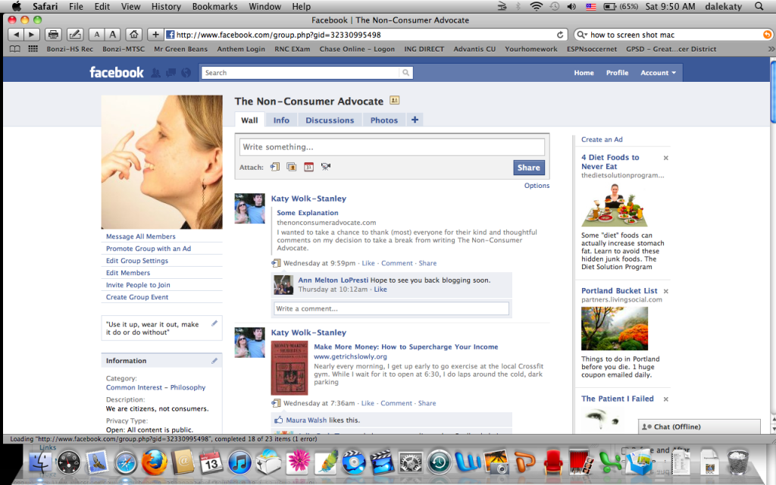Click the Write something field
The image size is (776, 485).
392,147
